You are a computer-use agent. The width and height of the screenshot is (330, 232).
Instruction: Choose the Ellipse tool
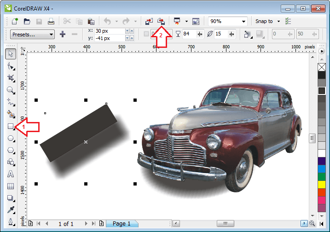[x=11, y=138]
